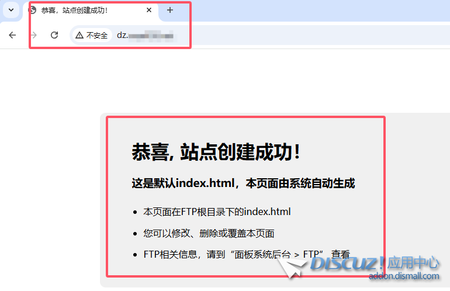Close the 恭喜，站点创建成功! tab

click(x=149, y=11)
